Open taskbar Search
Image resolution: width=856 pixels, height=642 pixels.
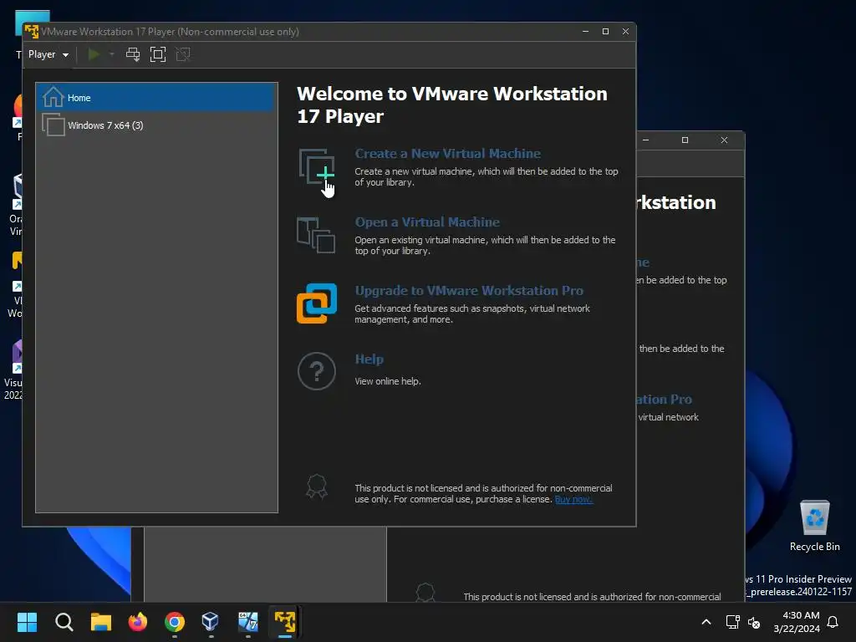point(64,622)
